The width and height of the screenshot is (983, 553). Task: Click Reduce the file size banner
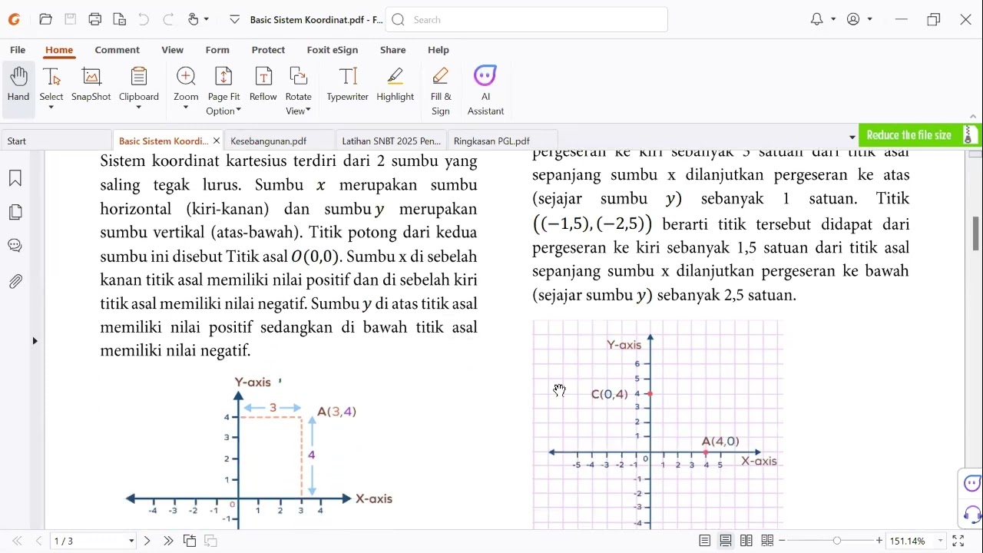pos(919,135)
